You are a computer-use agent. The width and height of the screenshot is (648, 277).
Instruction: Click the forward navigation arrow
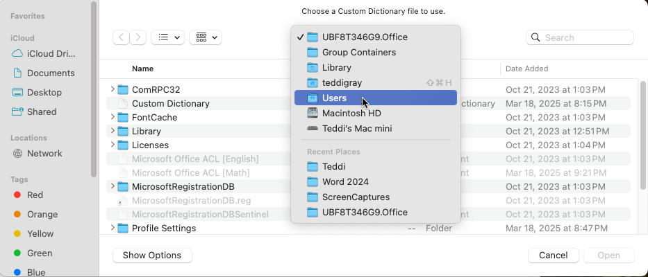(x=138, y=37)
